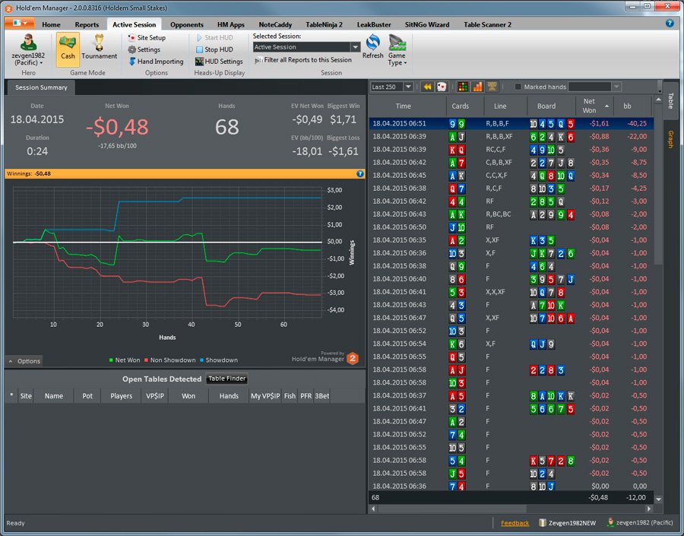Sort by the Net Won column header
684x536 pixels.
click(x=594, y=106)
